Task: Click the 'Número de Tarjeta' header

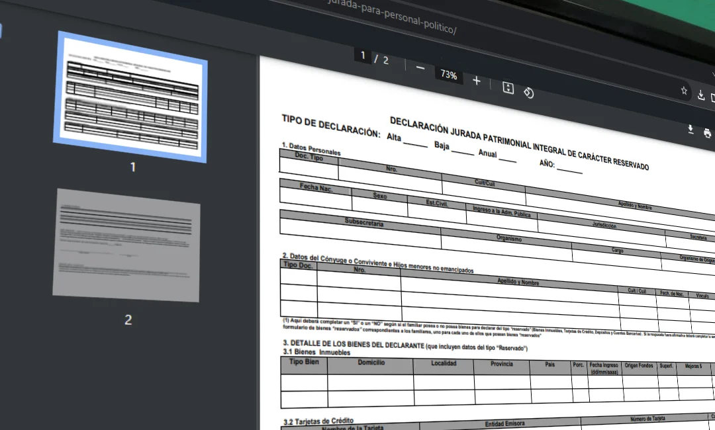Action: tap(647, 419)
